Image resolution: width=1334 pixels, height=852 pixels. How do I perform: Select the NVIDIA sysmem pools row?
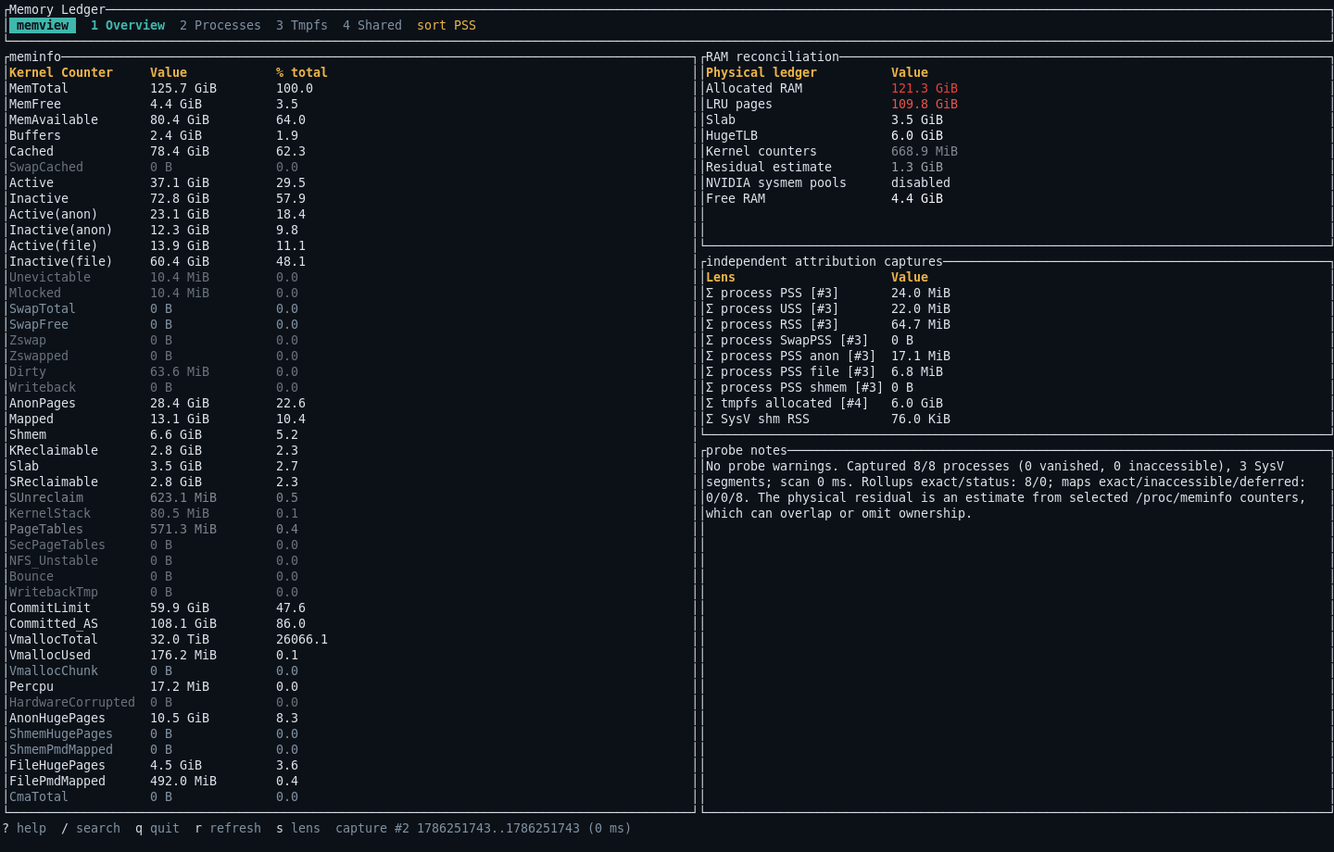1017,182
